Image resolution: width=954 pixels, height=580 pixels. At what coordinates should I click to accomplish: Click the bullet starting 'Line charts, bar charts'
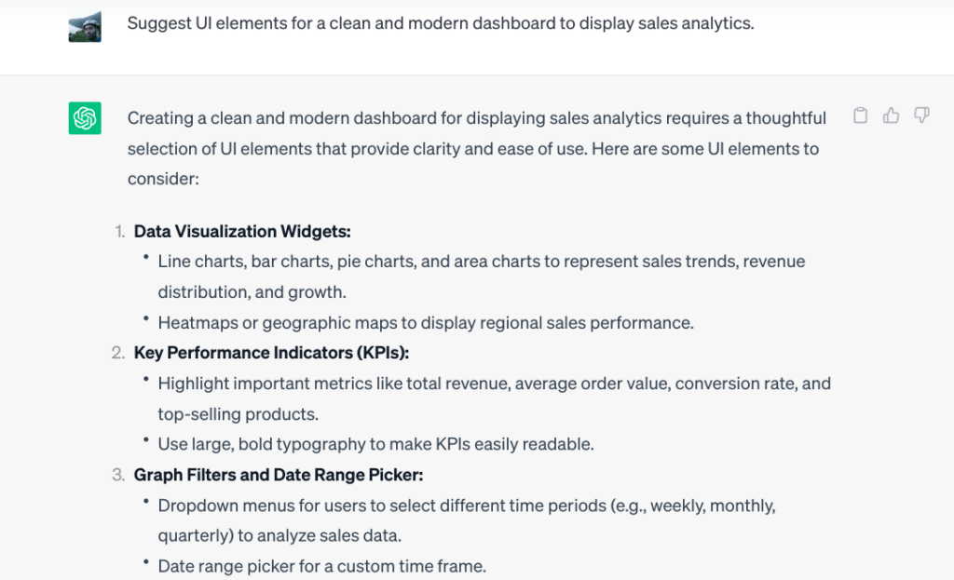(481, 262)
